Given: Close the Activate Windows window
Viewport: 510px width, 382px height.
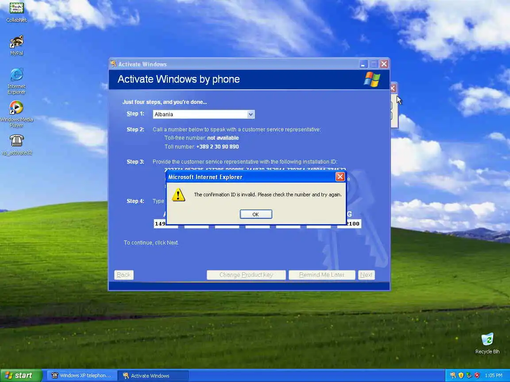Looking at the screenshot, I should (384, 64).
